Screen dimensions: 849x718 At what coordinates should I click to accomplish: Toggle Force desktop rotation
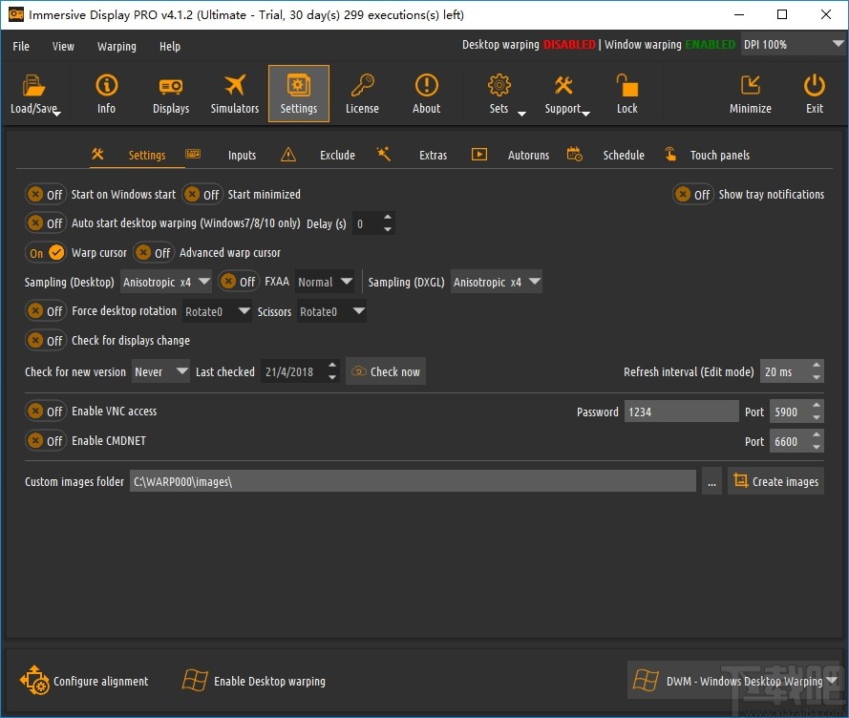click(x=46, y=311)
